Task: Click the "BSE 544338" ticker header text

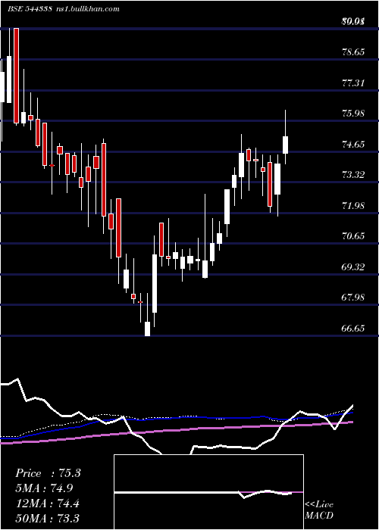Action: (x=30, y=9)
